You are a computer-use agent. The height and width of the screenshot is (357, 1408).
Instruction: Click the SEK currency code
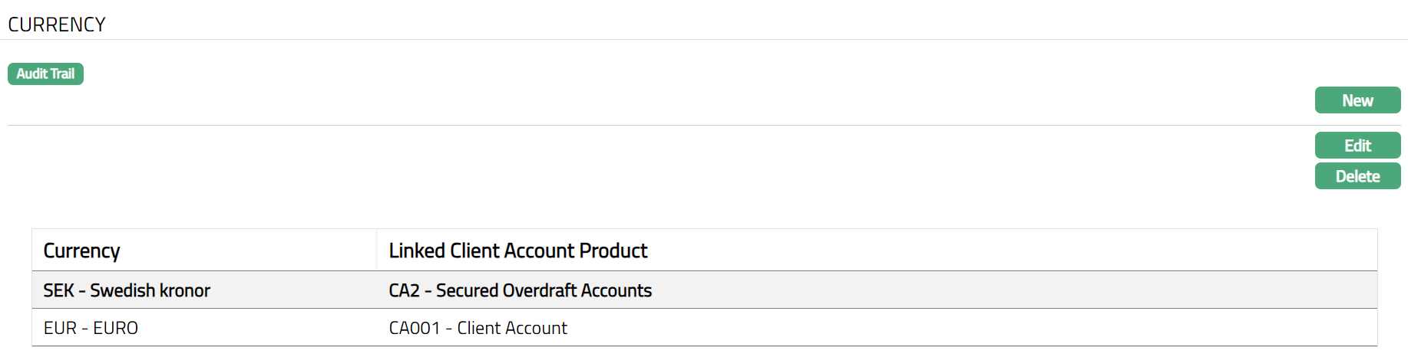(x=58, y=290)
